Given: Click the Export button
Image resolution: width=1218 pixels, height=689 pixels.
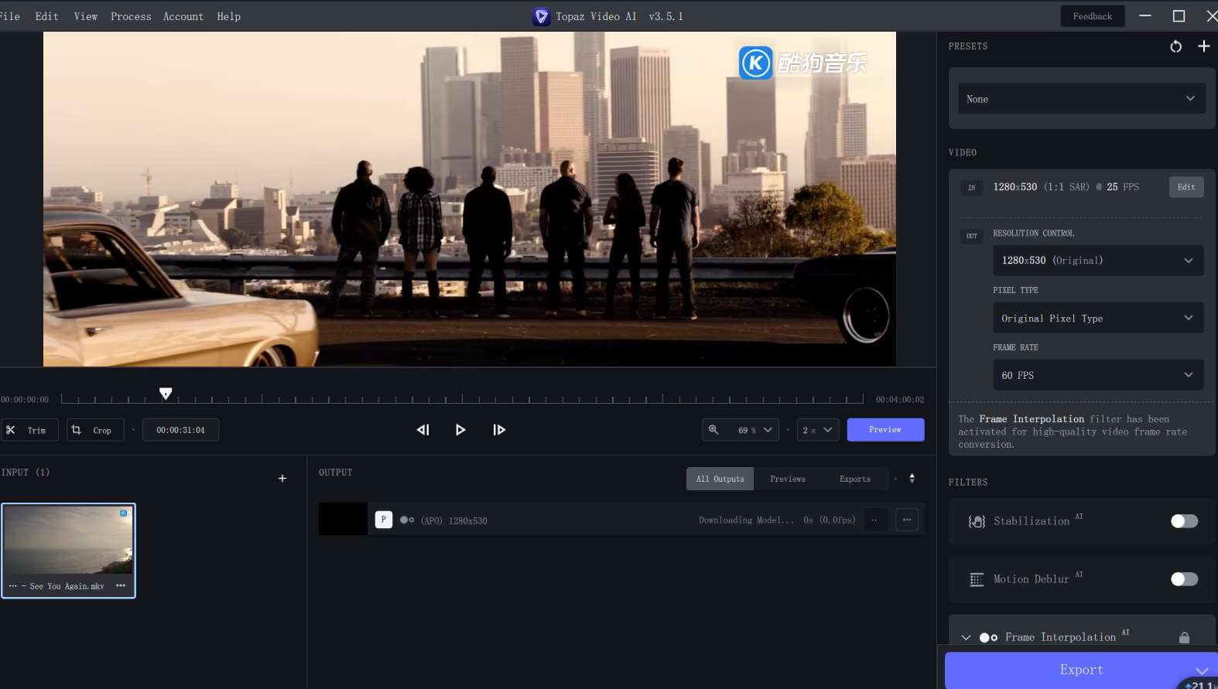Looking at the screenshot, I should click(x=1081, y=670).
